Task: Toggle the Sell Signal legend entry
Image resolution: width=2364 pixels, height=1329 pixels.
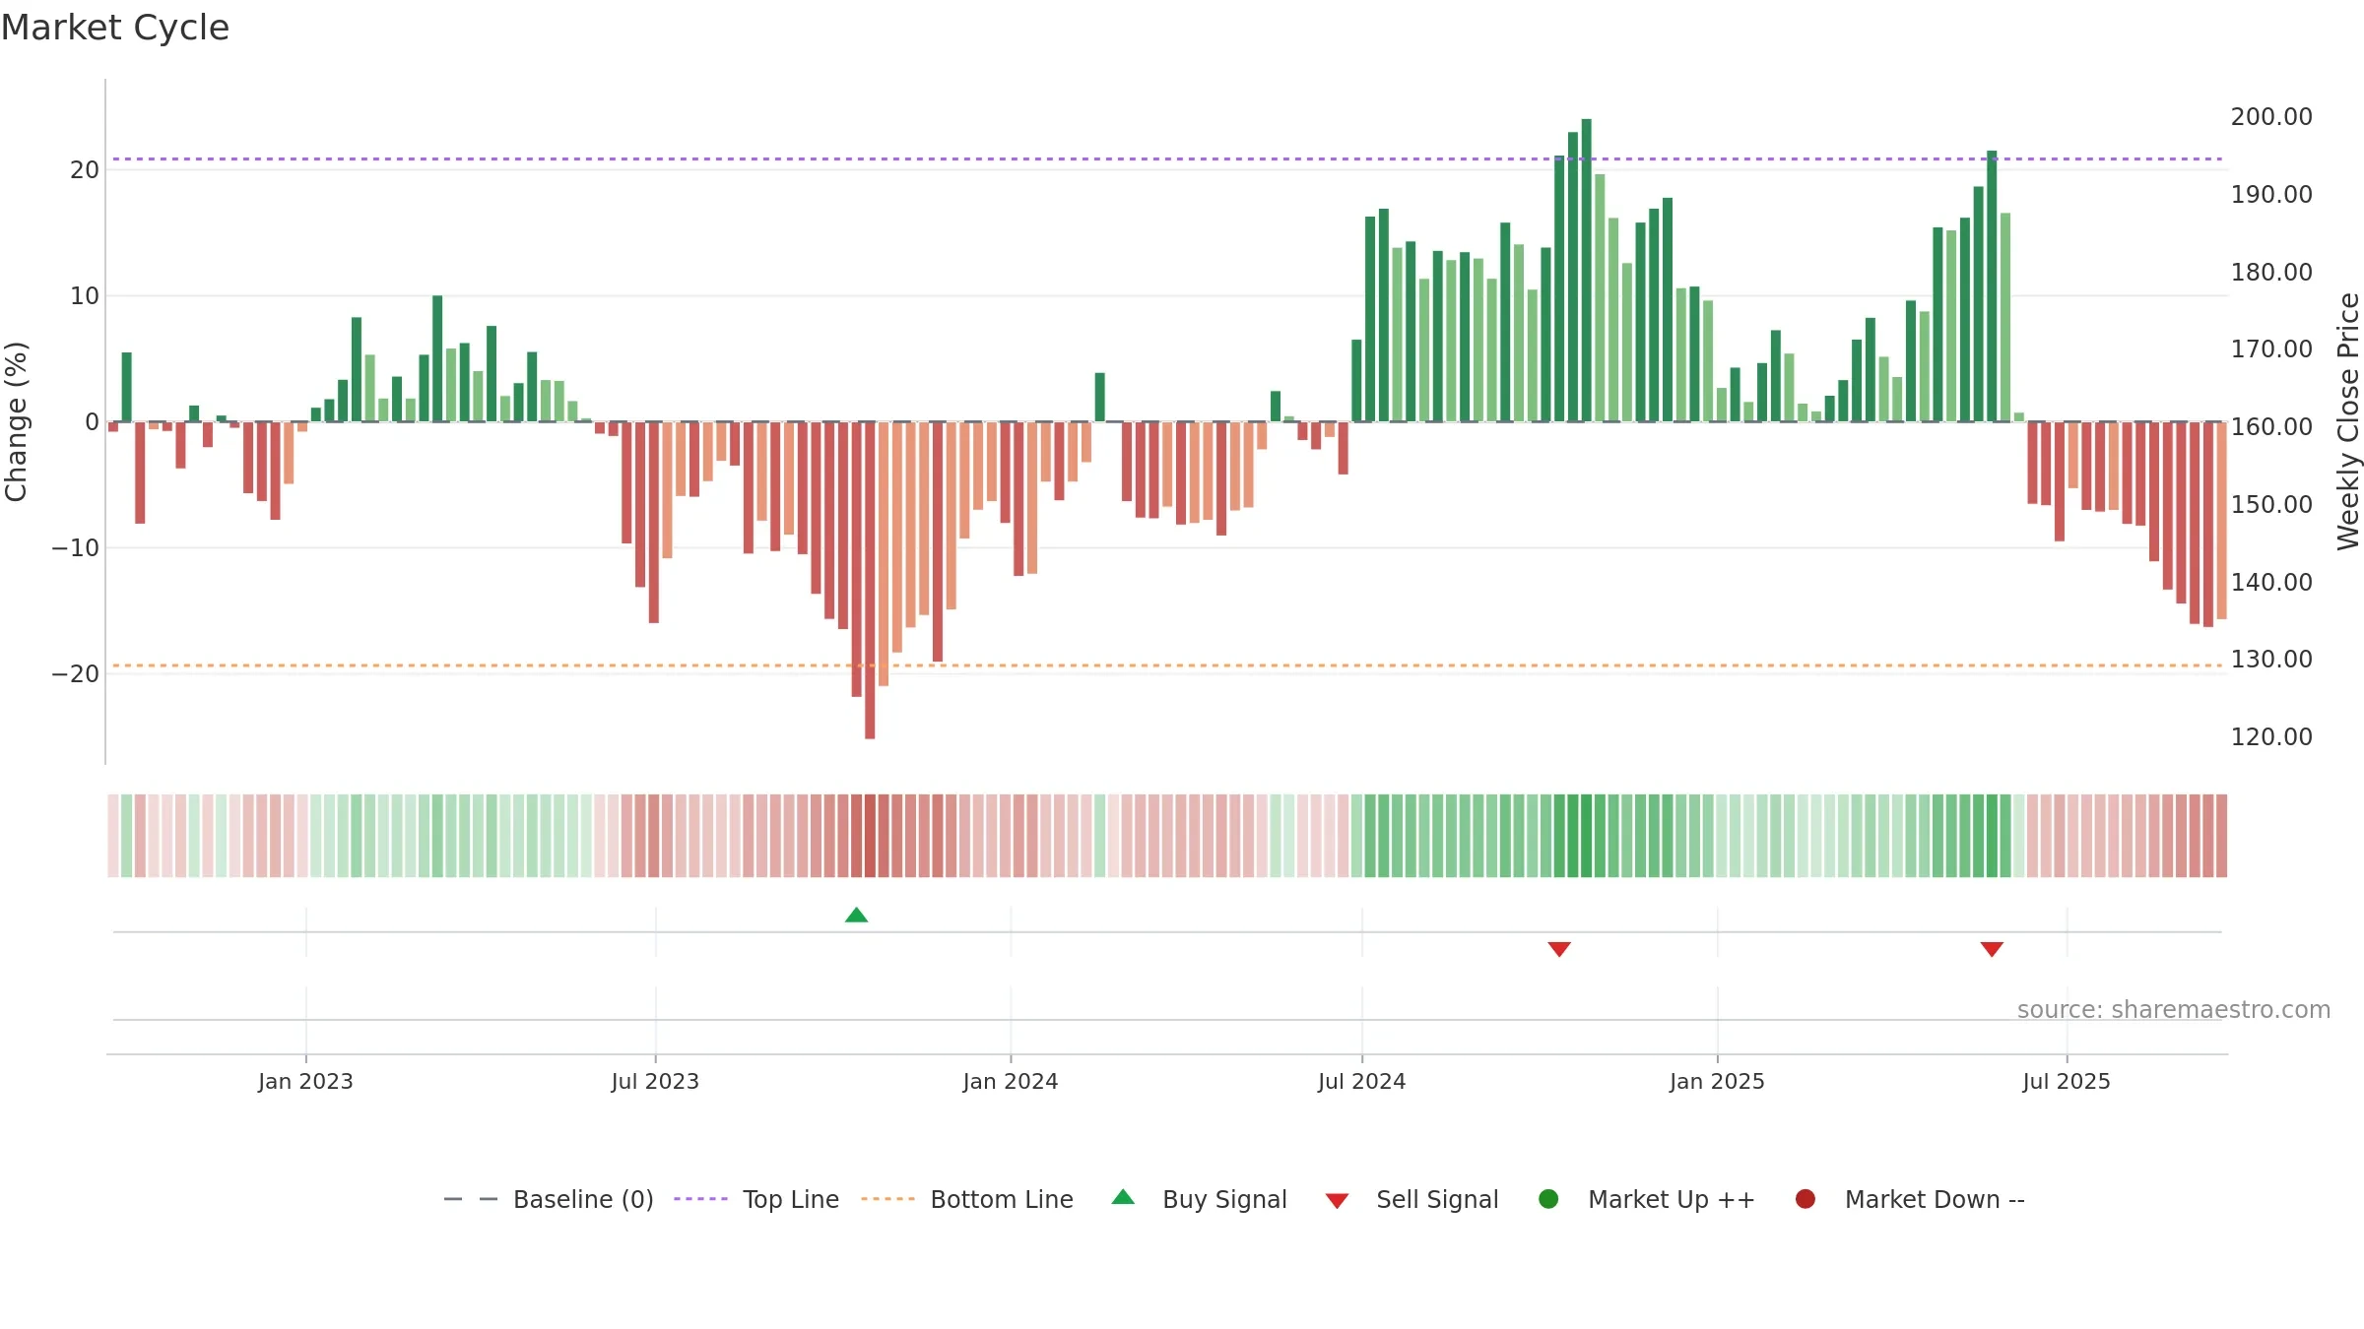Action: (1412, 1199)
